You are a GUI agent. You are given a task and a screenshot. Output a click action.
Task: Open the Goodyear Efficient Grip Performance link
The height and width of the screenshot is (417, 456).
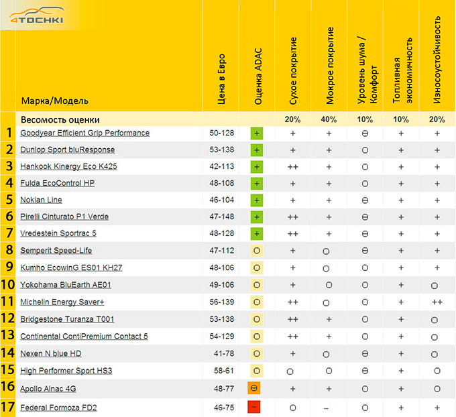pos(84,133)
